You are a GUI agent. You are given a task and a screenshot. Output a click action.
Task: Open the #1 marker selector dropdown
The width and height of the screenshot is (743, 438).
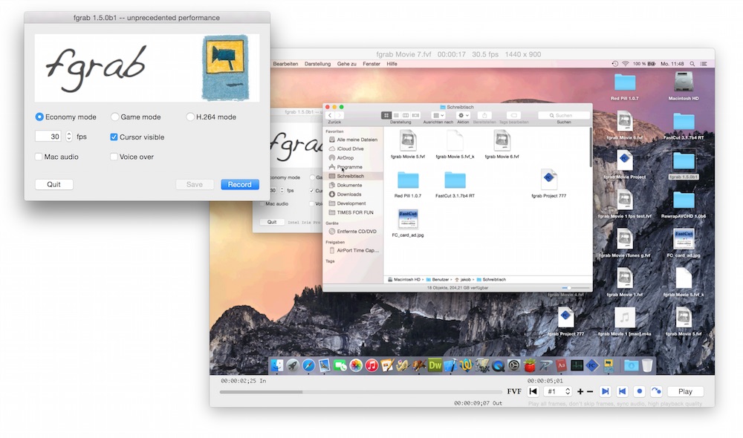pos(559,391)
